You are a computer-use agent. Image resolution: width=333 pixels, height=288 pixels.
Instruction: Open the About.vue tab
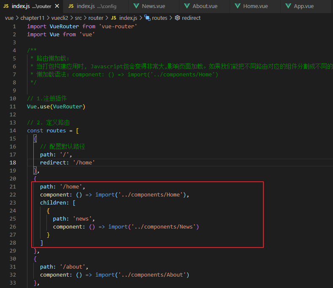(x=205, y=6)
